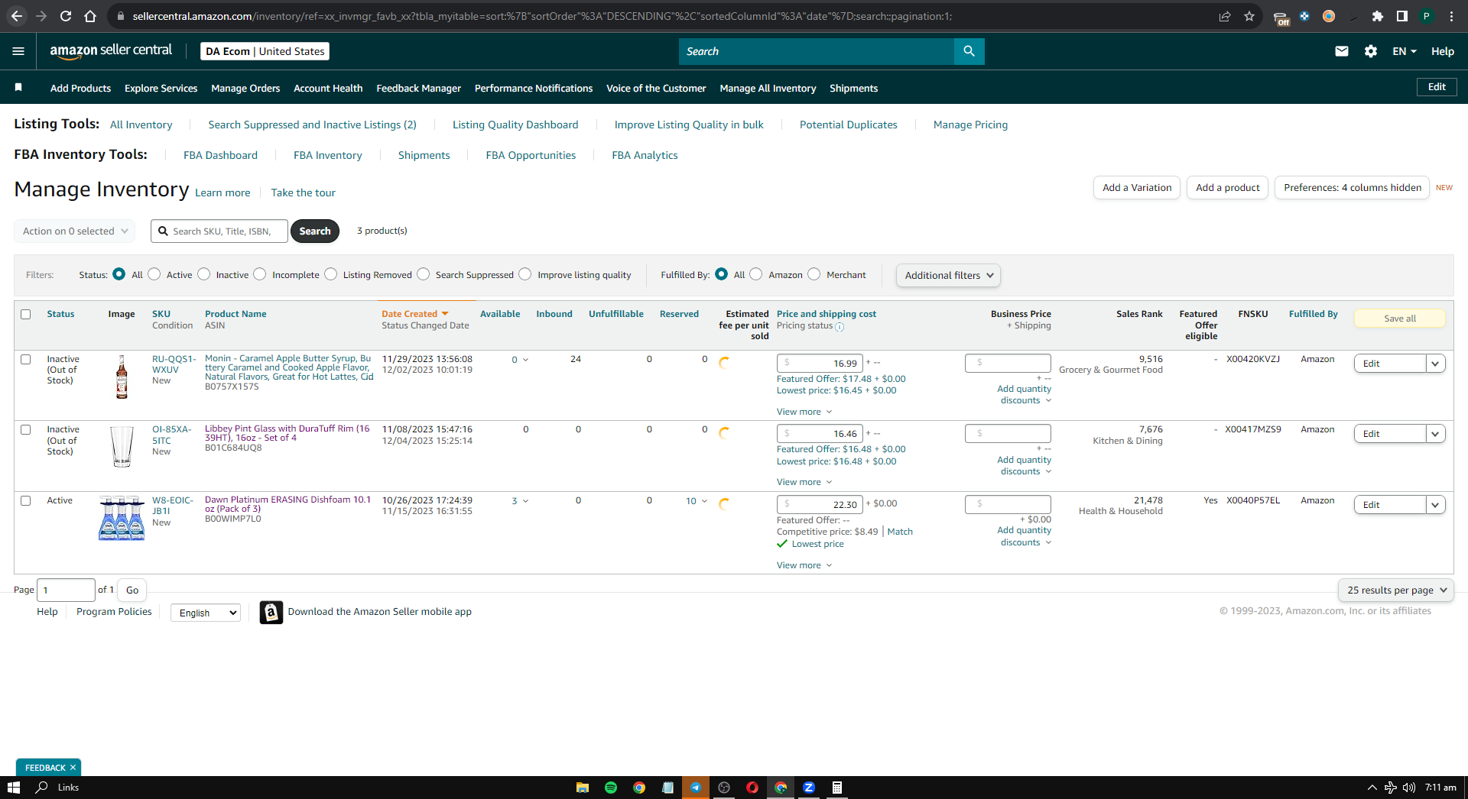Open the browser profile avatar
The width and height of the screenshot is (1468, 799).
(x=1426, y=16)
